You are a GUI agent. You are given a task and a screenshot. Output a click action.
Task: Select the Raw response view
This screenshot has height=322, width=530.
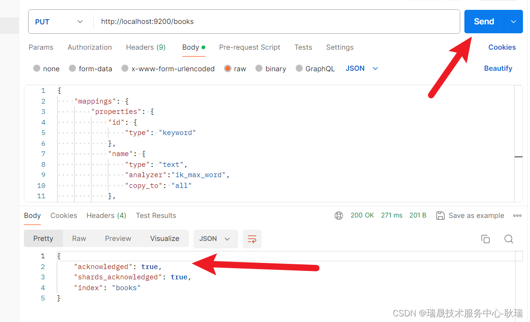point(79,239)
